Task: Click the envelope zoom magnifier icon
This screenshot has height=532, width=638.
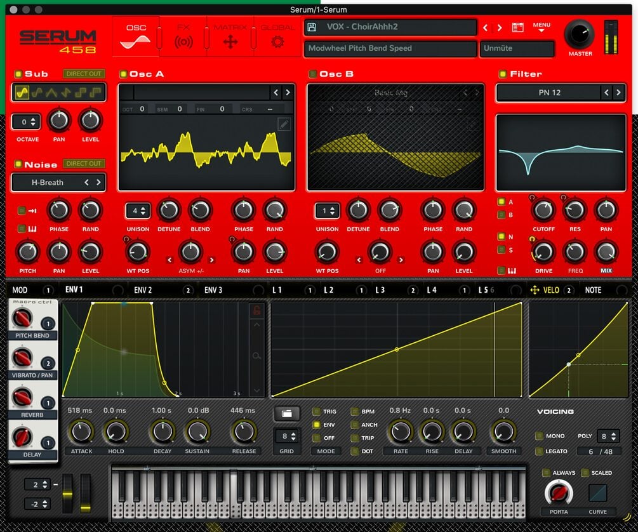Action: (x=256, y=356)
